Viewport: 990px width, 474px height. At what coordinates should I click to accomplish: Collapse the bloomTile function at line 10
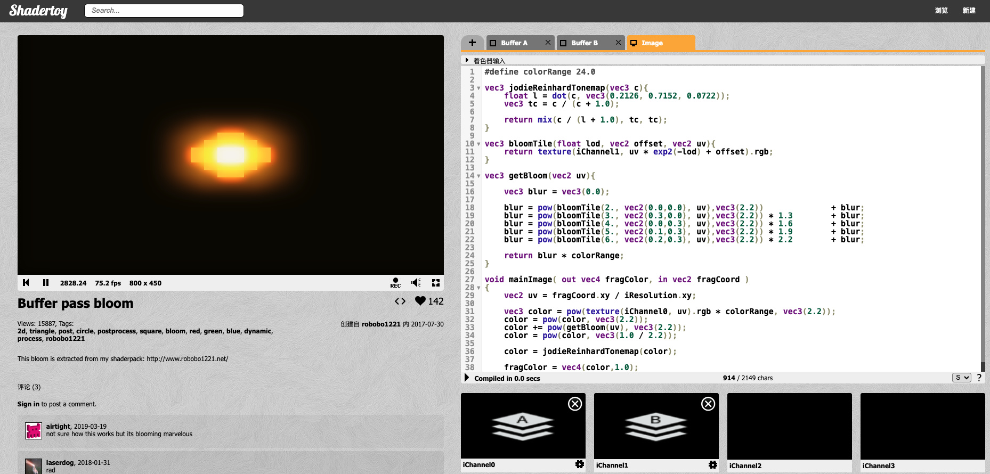click(478, 144)
